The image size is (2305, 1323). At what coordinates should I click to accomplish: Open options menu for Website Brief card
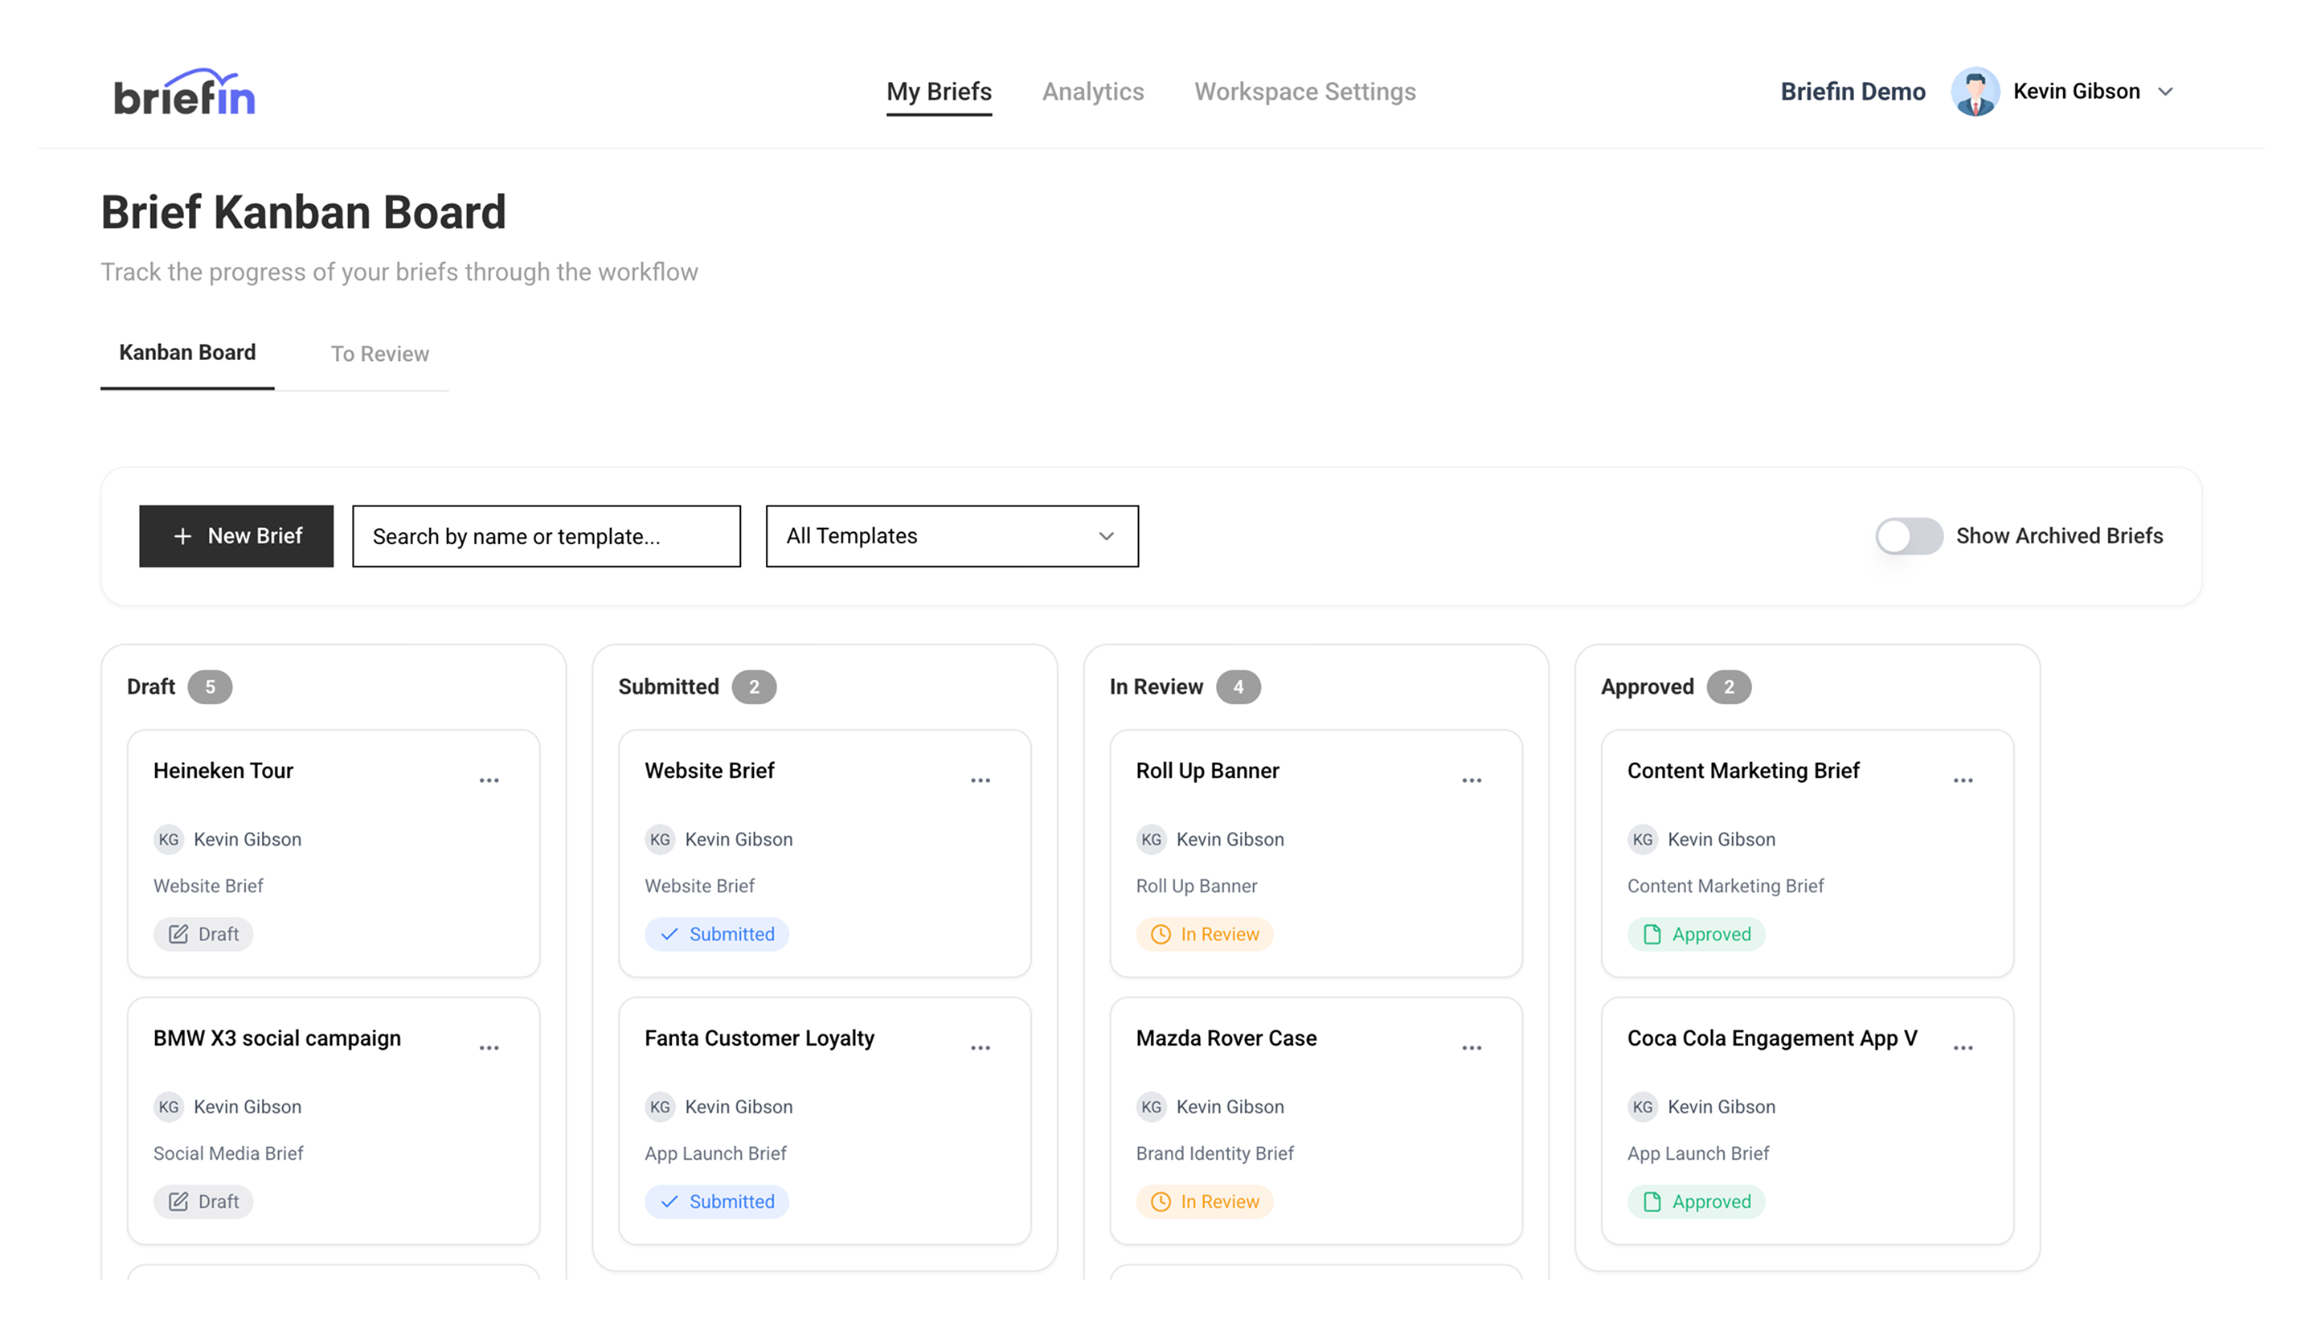[981, 780]
